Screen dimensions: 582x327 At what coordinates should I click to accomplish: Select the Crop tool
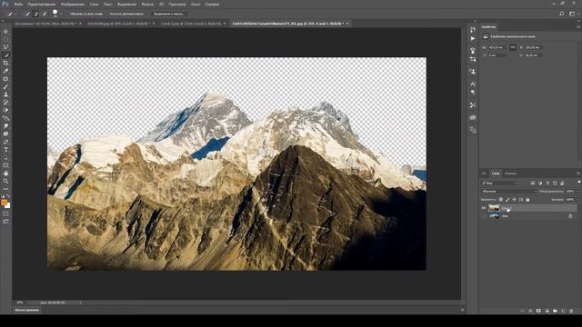(x=5, y=63)
